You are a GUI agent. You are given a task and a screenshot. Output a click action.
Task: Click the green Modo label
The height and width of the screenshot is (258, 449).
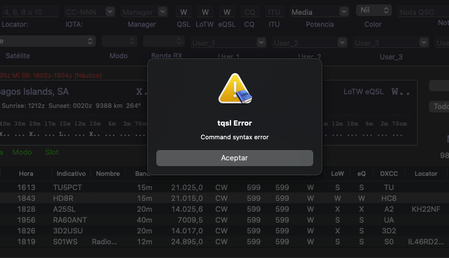(x=22, y=152)
